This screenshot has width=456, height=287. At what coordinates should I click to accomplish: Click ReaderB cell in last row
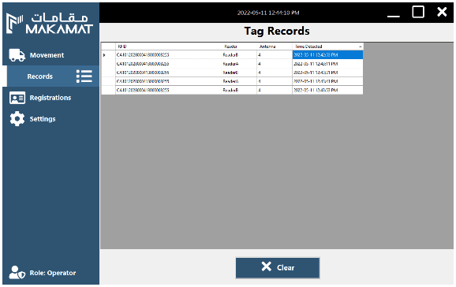pyautogui.click(x=239, y=90)
